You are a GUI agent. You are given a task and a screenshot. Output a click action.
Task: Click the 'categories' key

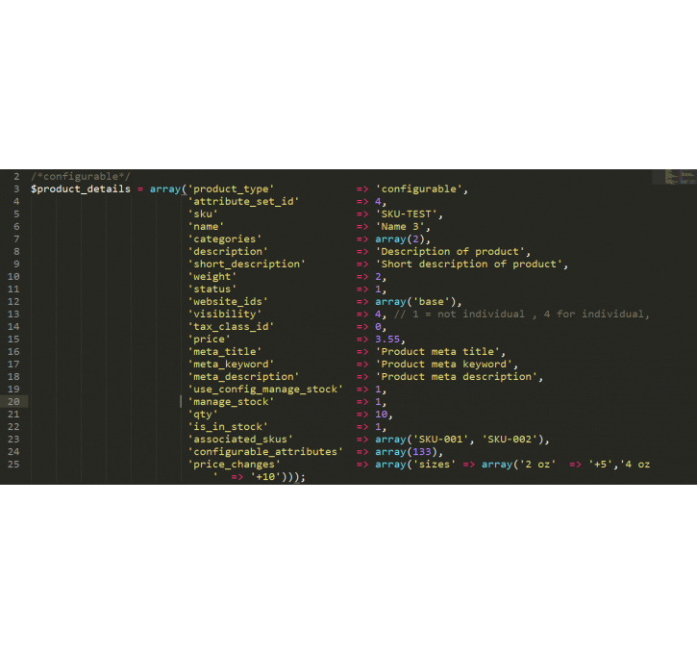(224, 239)
